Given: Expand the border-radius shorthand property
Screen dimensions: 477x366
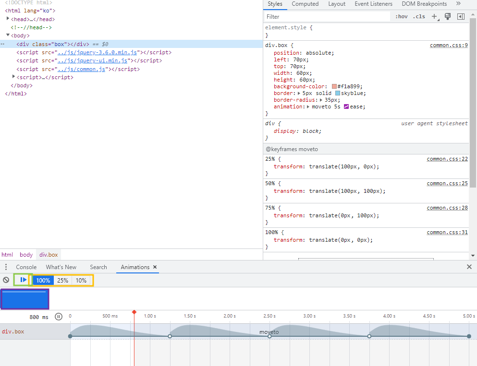Looking at the screenshot, I should (x=321, y=100).
